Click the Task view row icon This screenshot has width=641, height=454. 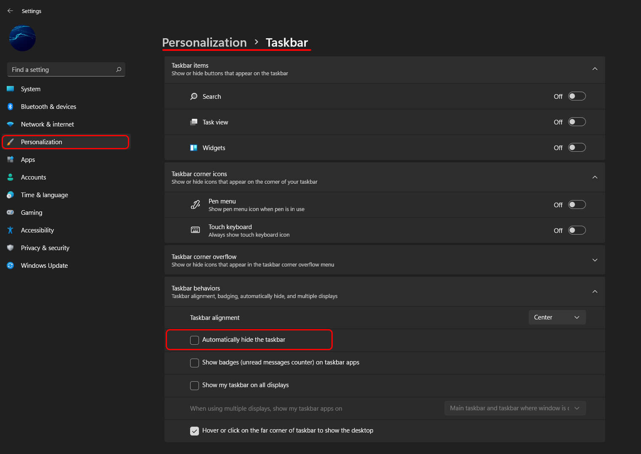pyautogui.click(x=193, y=122)
